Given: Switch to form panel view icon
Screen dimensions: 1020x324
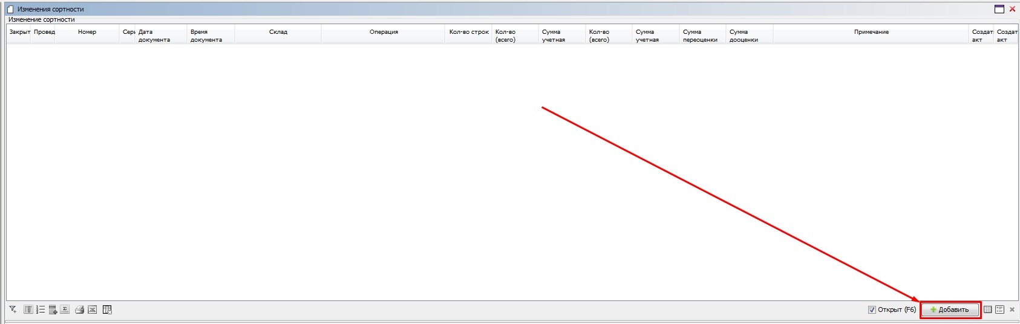Looking at the screenshot, I should 999,309.
